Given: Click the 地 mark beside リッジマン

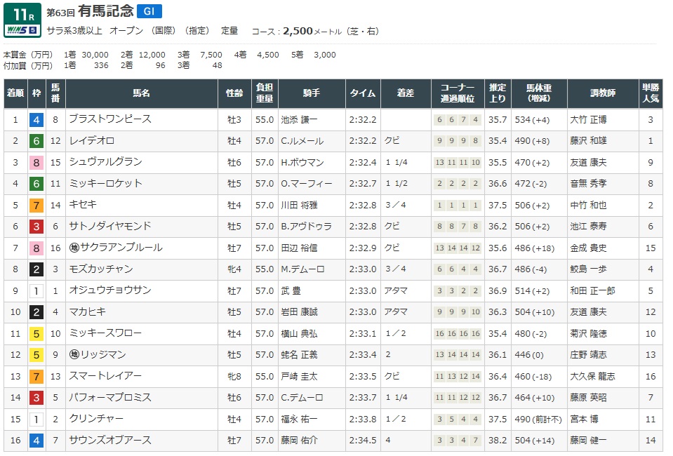Looking at the screenshot, I should pyautogui.click(x=73, y=355).
